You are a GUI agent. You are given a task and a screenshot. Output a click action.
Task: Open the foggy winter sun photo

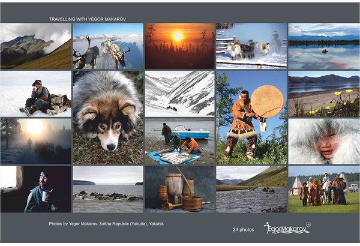point(36,141)
